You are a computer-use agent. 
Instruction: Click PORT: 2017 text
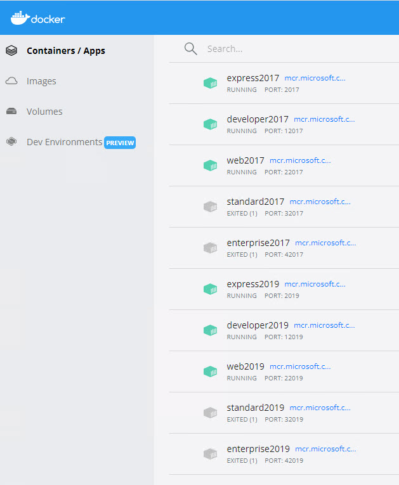282,89
